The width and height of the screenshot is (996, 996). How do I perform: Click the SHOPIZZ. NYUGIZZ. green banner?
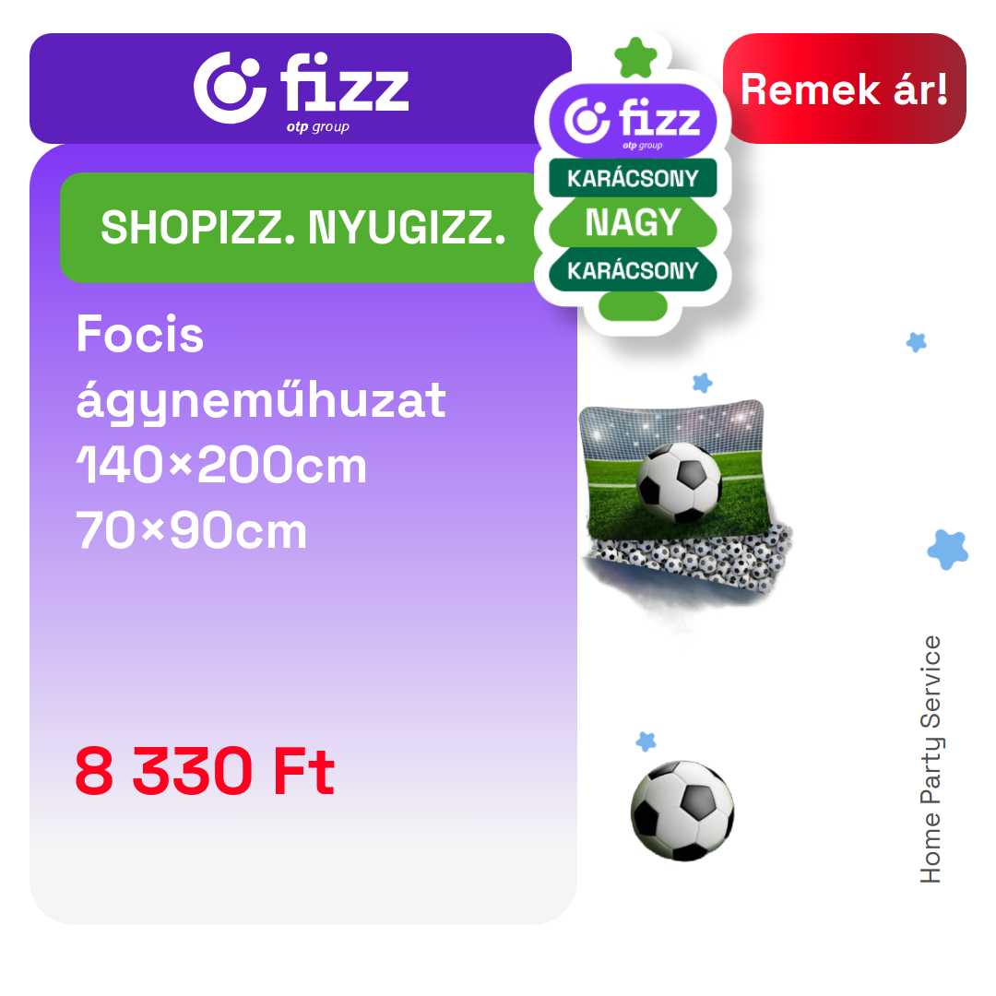(303, 228)
